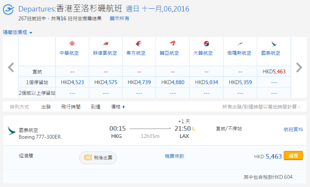Sort results by 飛行時間
310x187 pixels.
tap(71, 107)
